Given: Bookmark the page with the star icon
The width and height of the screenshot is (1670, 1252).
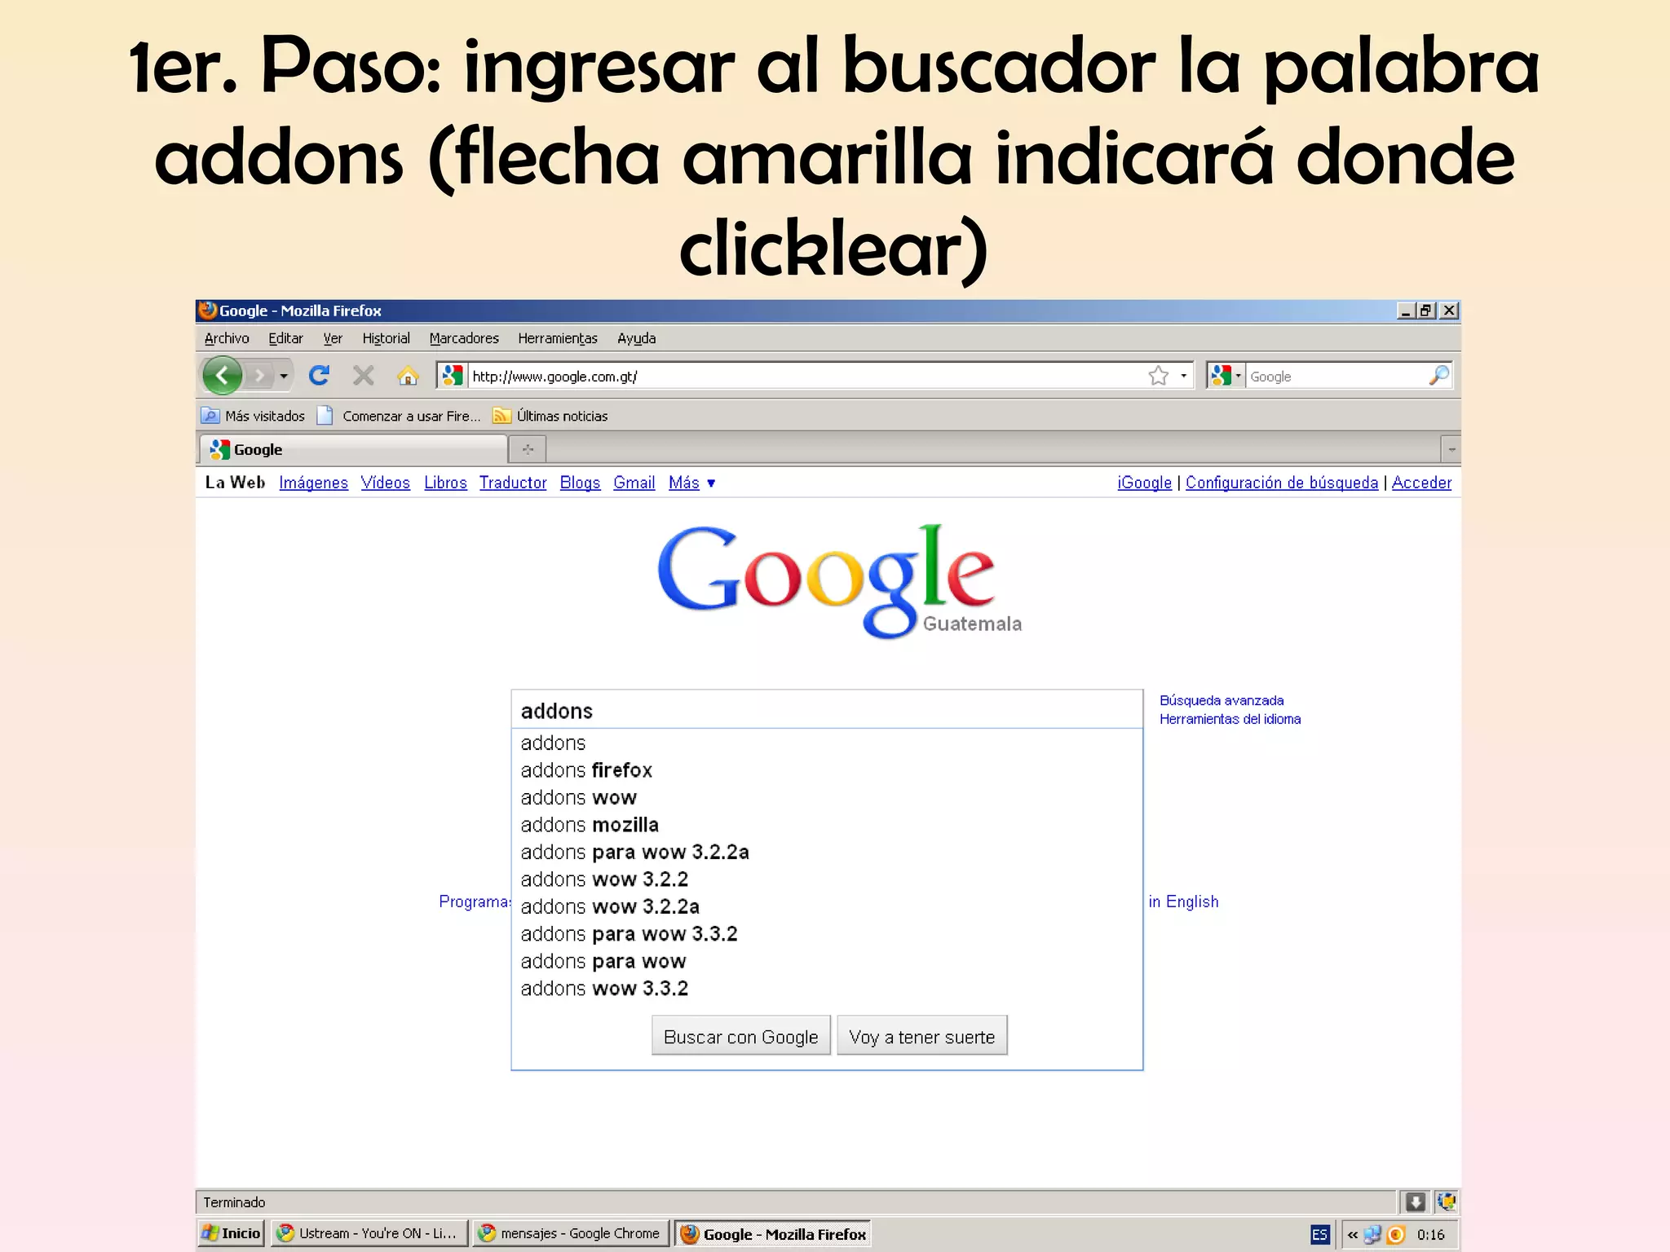Looking at the screenshot, I should [x=1158, y=376].
